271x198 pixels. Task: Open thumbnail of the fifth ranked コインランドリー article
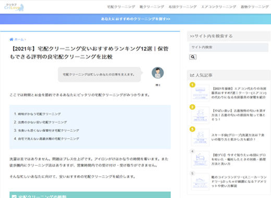200,182
